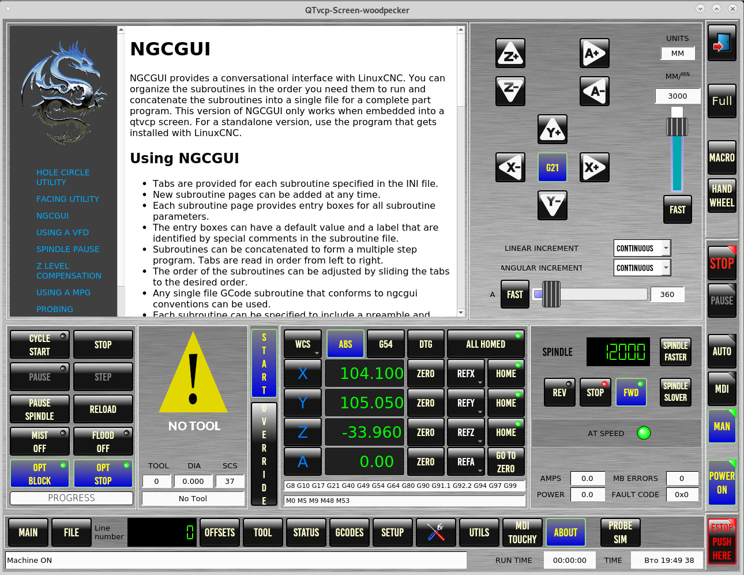The width and height of the screenshot is (744, 575).
Task: Select the Y axis button
Action: coord(303,403)
